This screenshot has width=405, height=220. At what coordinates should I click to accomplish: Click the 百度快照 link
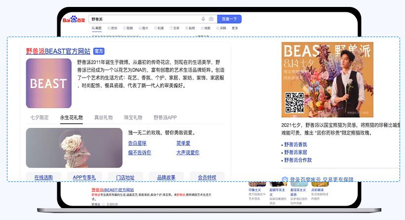click(x=112, y=204)
